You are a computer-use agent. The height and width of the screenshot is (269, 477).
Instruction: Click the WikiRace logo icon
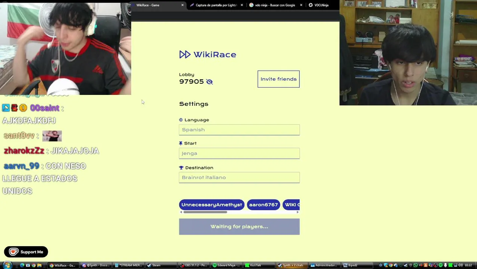(185, 55)
